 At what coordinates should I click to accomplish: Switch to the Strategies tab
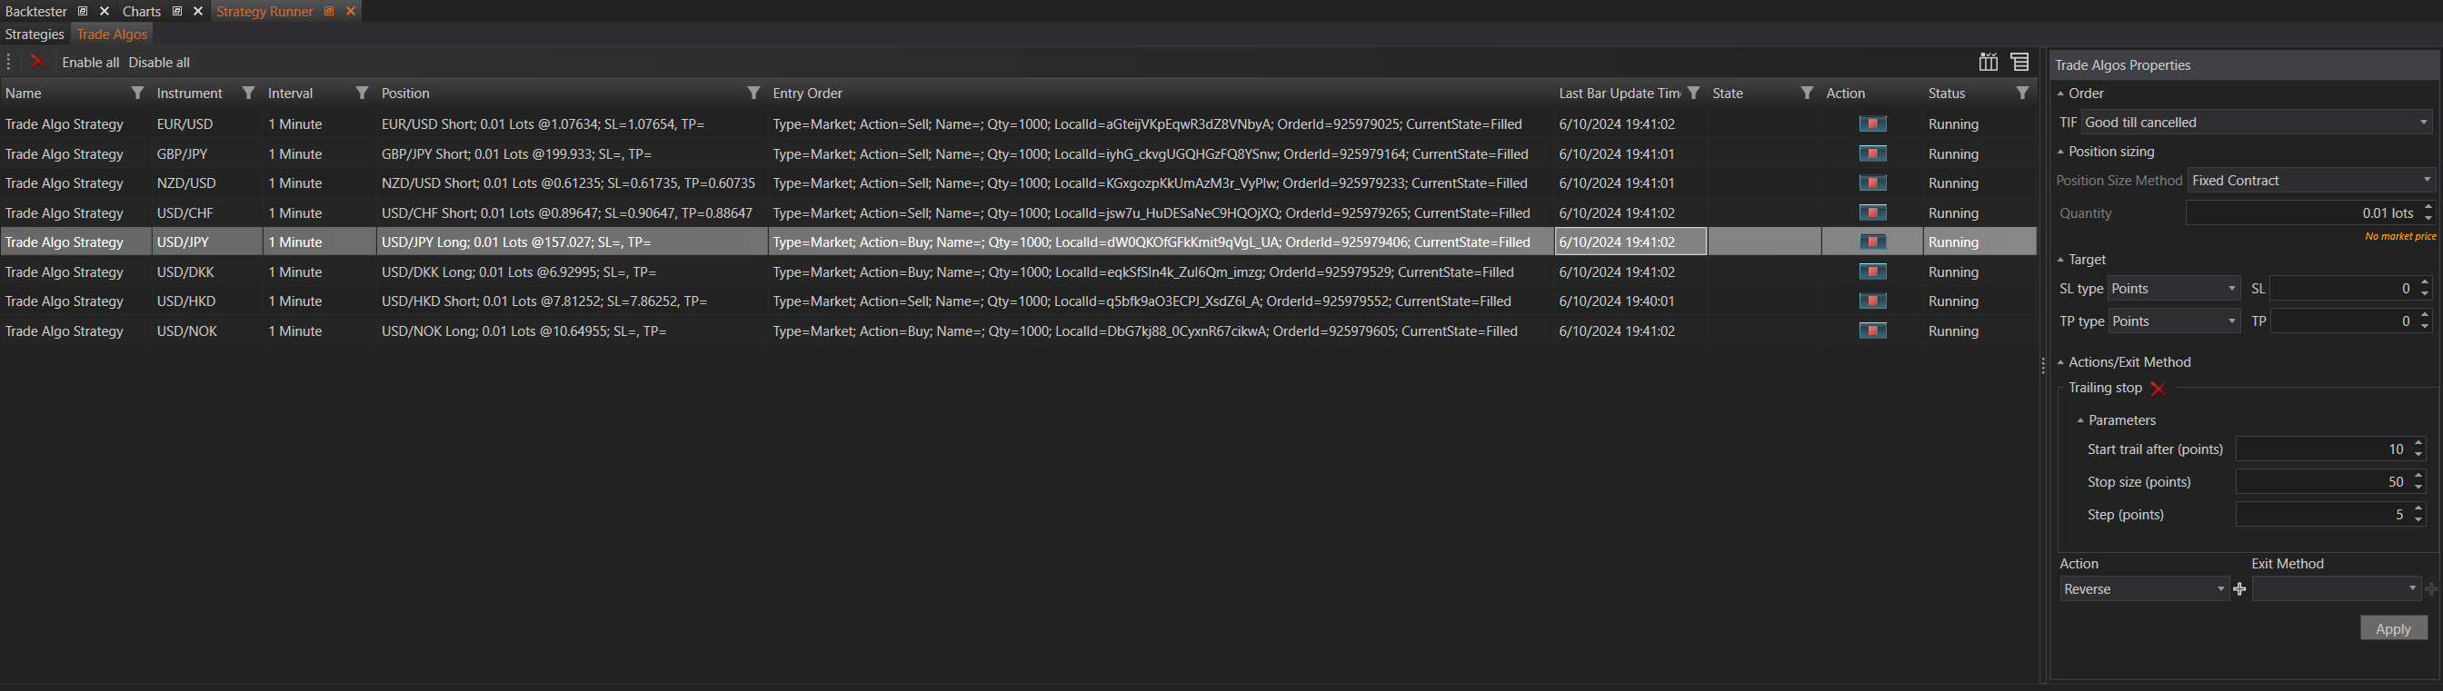[35, 35]
